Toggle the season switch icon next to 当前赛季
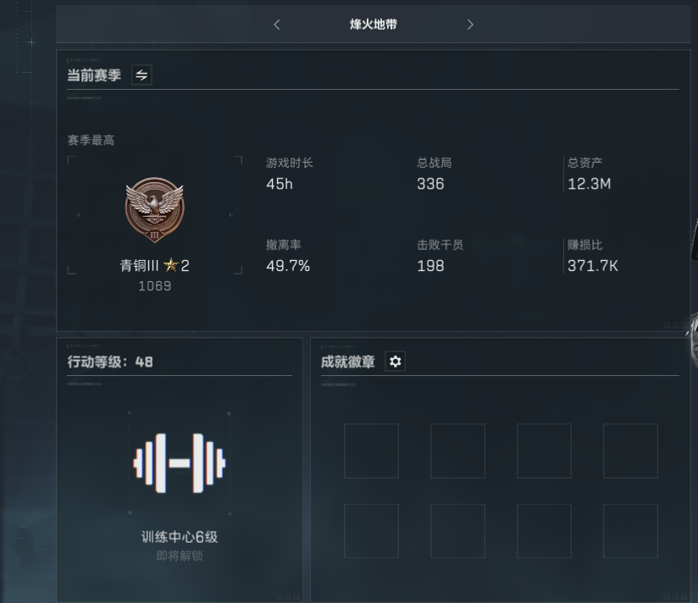This screenshot has height=603, width=698. point(141,75)
